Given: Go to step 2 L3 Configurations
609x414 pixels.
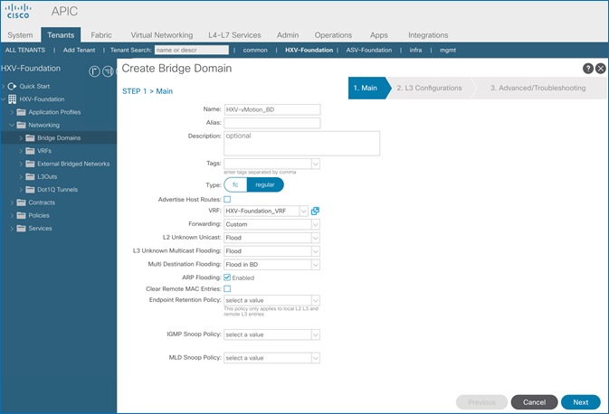Looking at the screenshot, I should [x=429, y=88].
